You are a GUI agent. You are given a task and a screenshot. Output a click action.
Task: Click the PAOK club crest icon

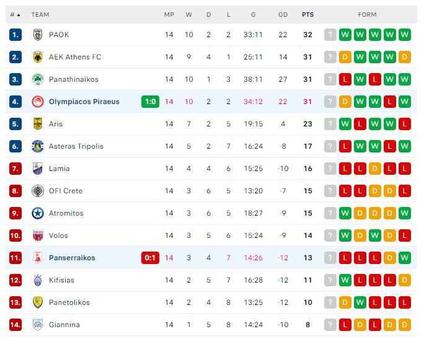(37, 35)
